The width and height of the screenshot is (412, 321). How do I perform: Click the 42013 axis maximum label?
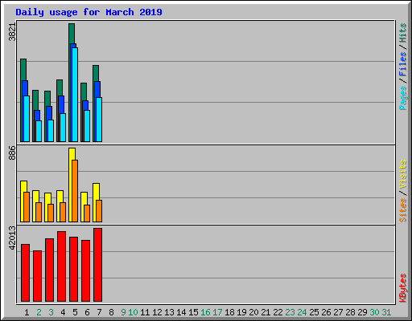[12, 238]
